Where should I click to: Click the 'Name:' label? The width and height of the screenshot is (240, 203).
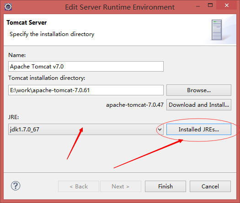pos(17,55)
